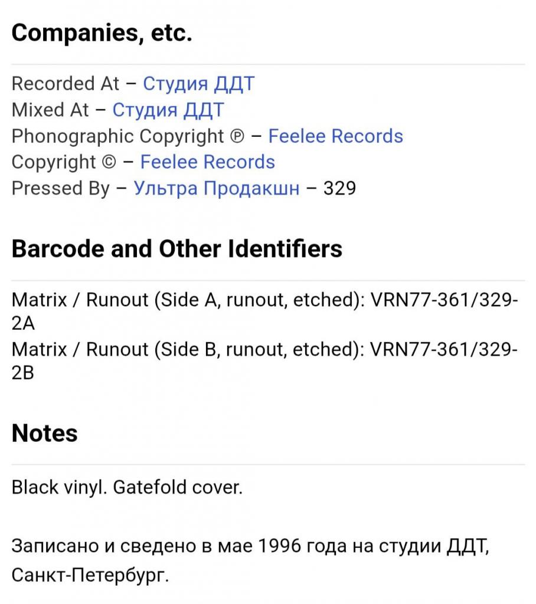This screenshot has height=604, width=536.
Task: Click the Pressed By label
Action: pyautogui.click(x=61, y=188)
